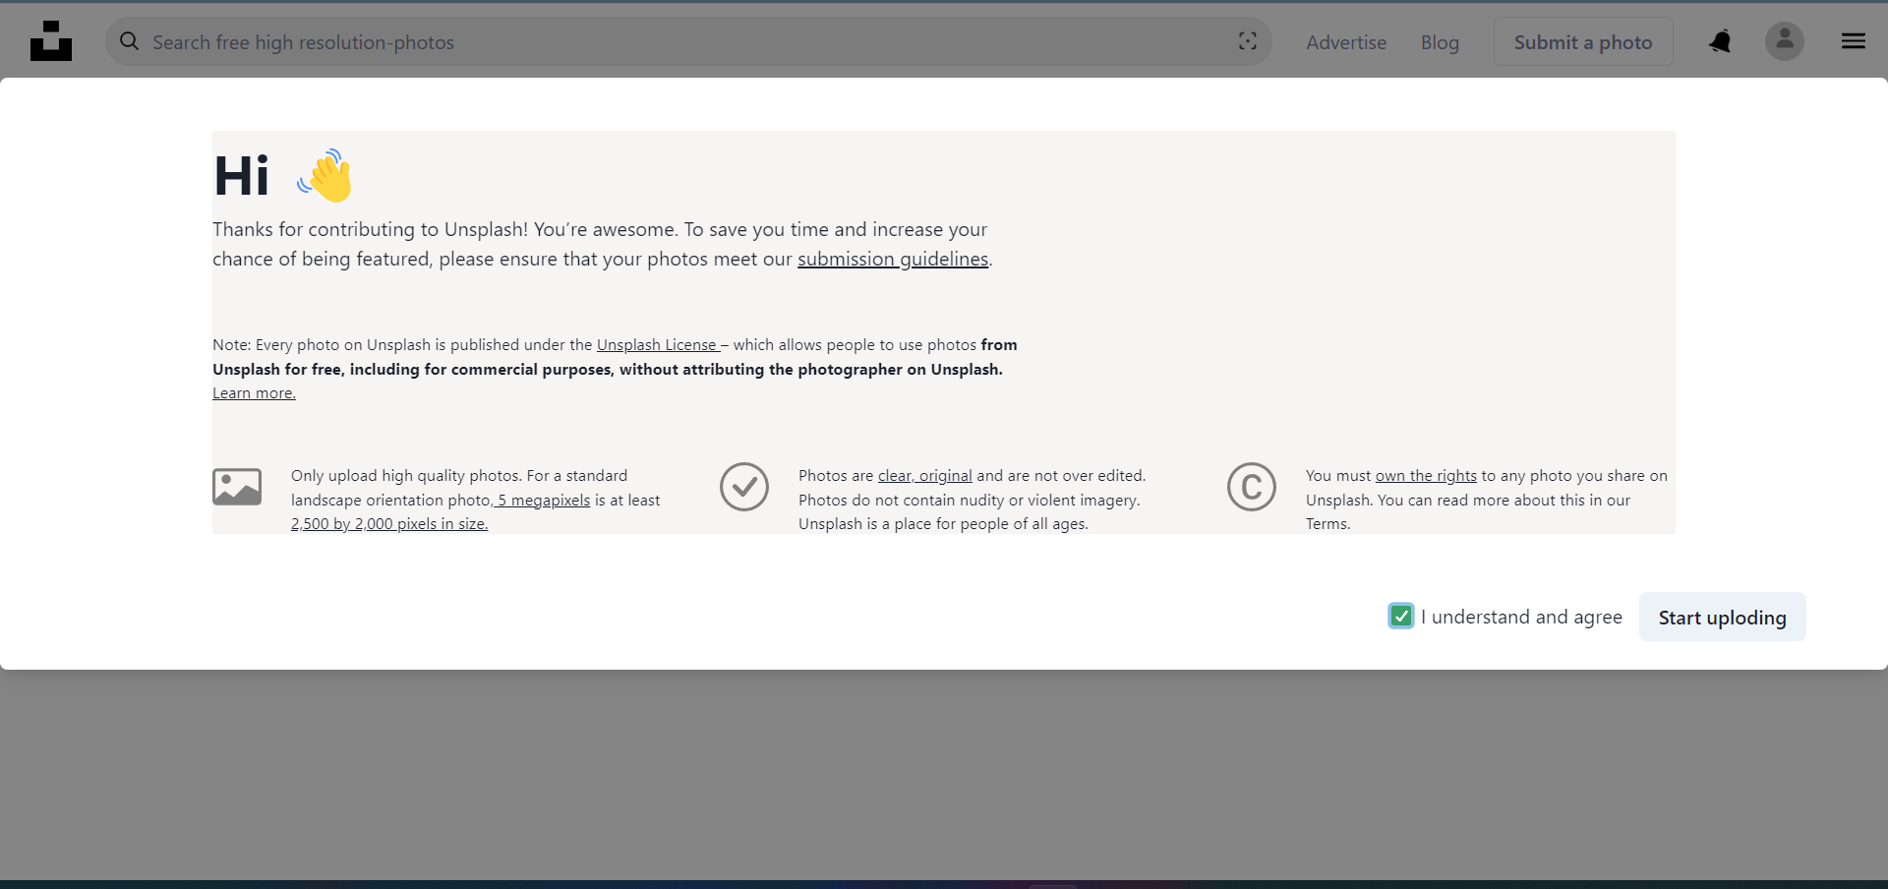Image resolution: width=1888 pixels, height=889 pixels.
Task: Open visual search camera icon
Action: 1247,41
